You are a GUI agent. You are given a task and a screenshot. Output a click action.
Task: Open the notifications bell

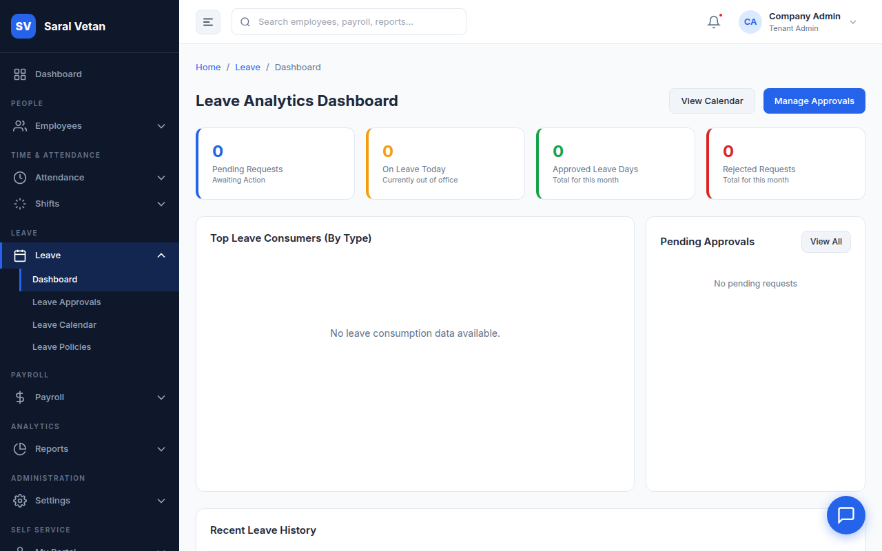(x=714, y=22)
